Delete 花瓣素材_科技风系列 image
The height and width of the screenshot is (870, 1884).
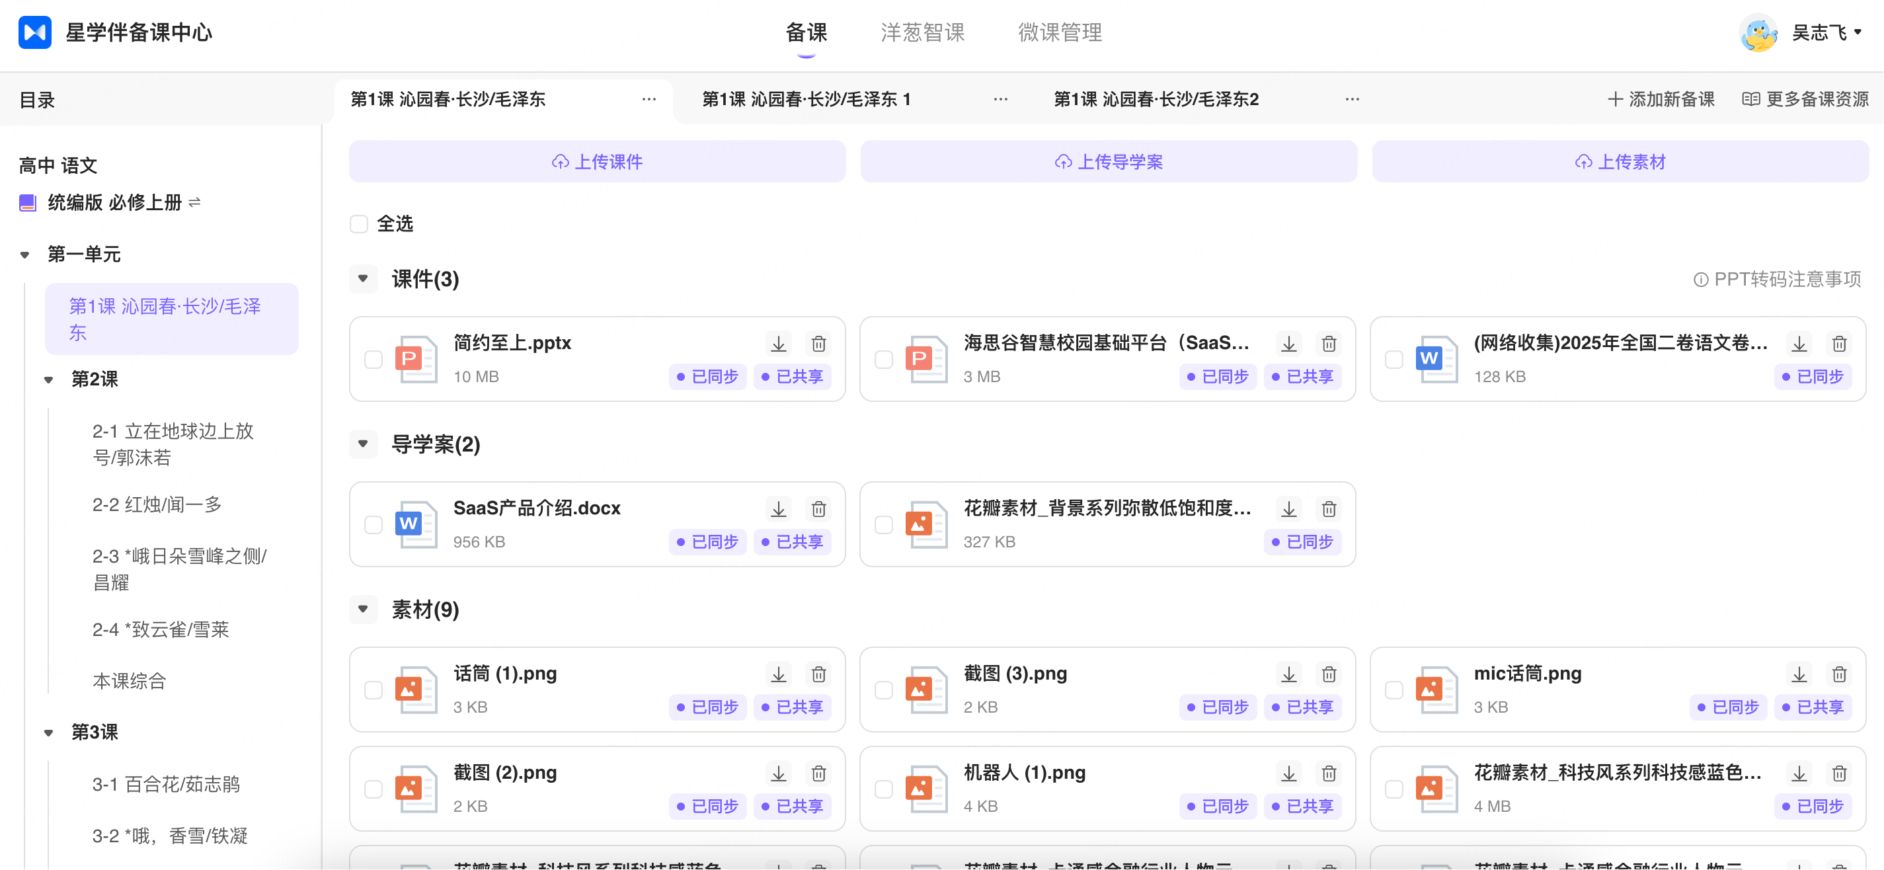coord(1840,773)
